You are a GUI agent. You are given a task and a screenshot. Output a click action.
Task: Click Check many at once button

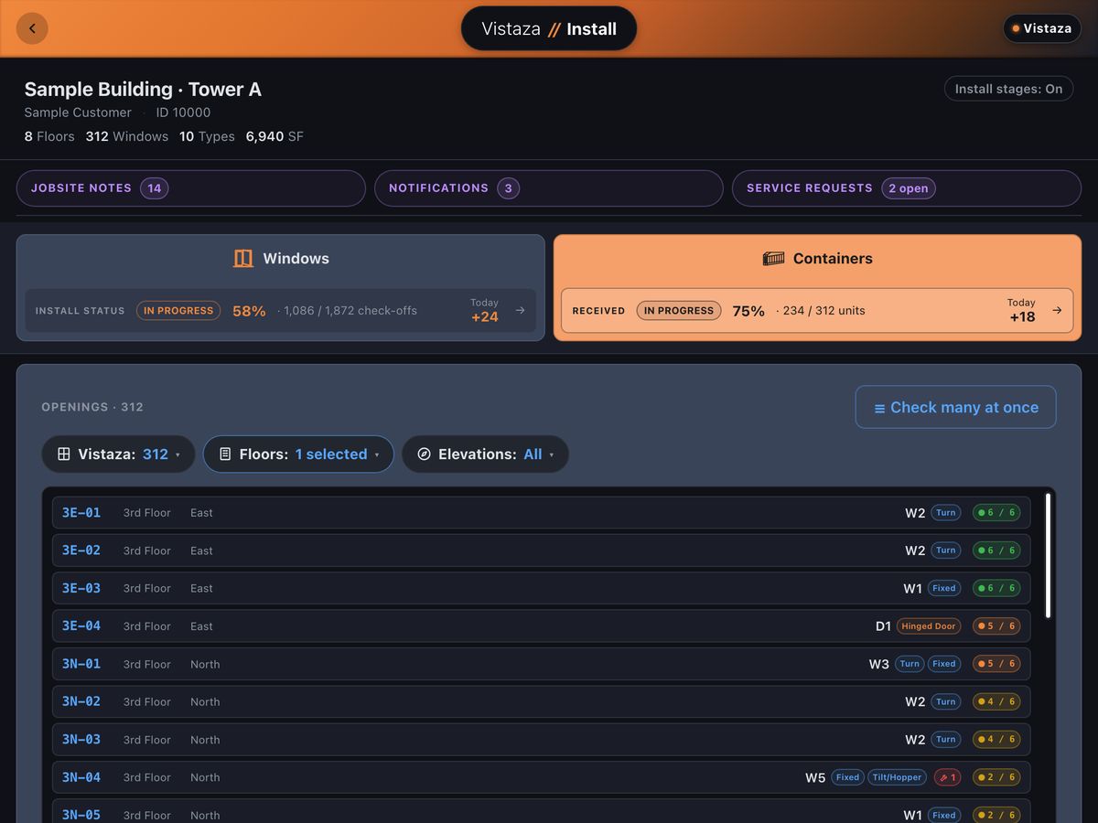(x=955, y=407)
